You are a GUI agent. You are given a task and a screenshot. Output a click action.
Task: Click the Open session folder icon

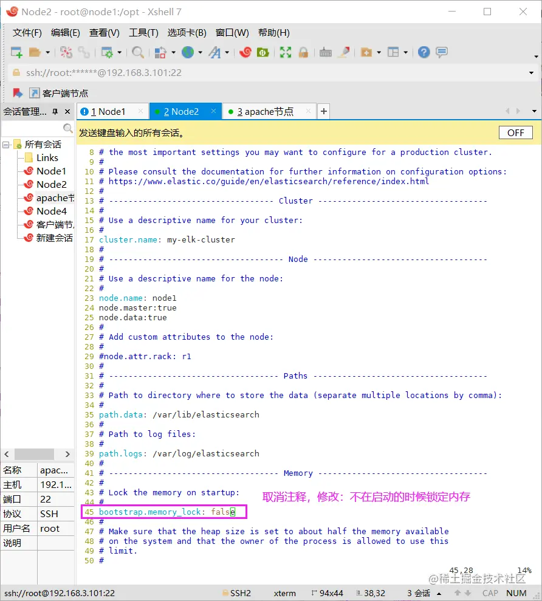pos(35,52)
